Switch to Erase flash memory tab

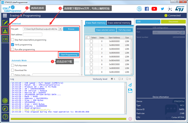point(96,23)
